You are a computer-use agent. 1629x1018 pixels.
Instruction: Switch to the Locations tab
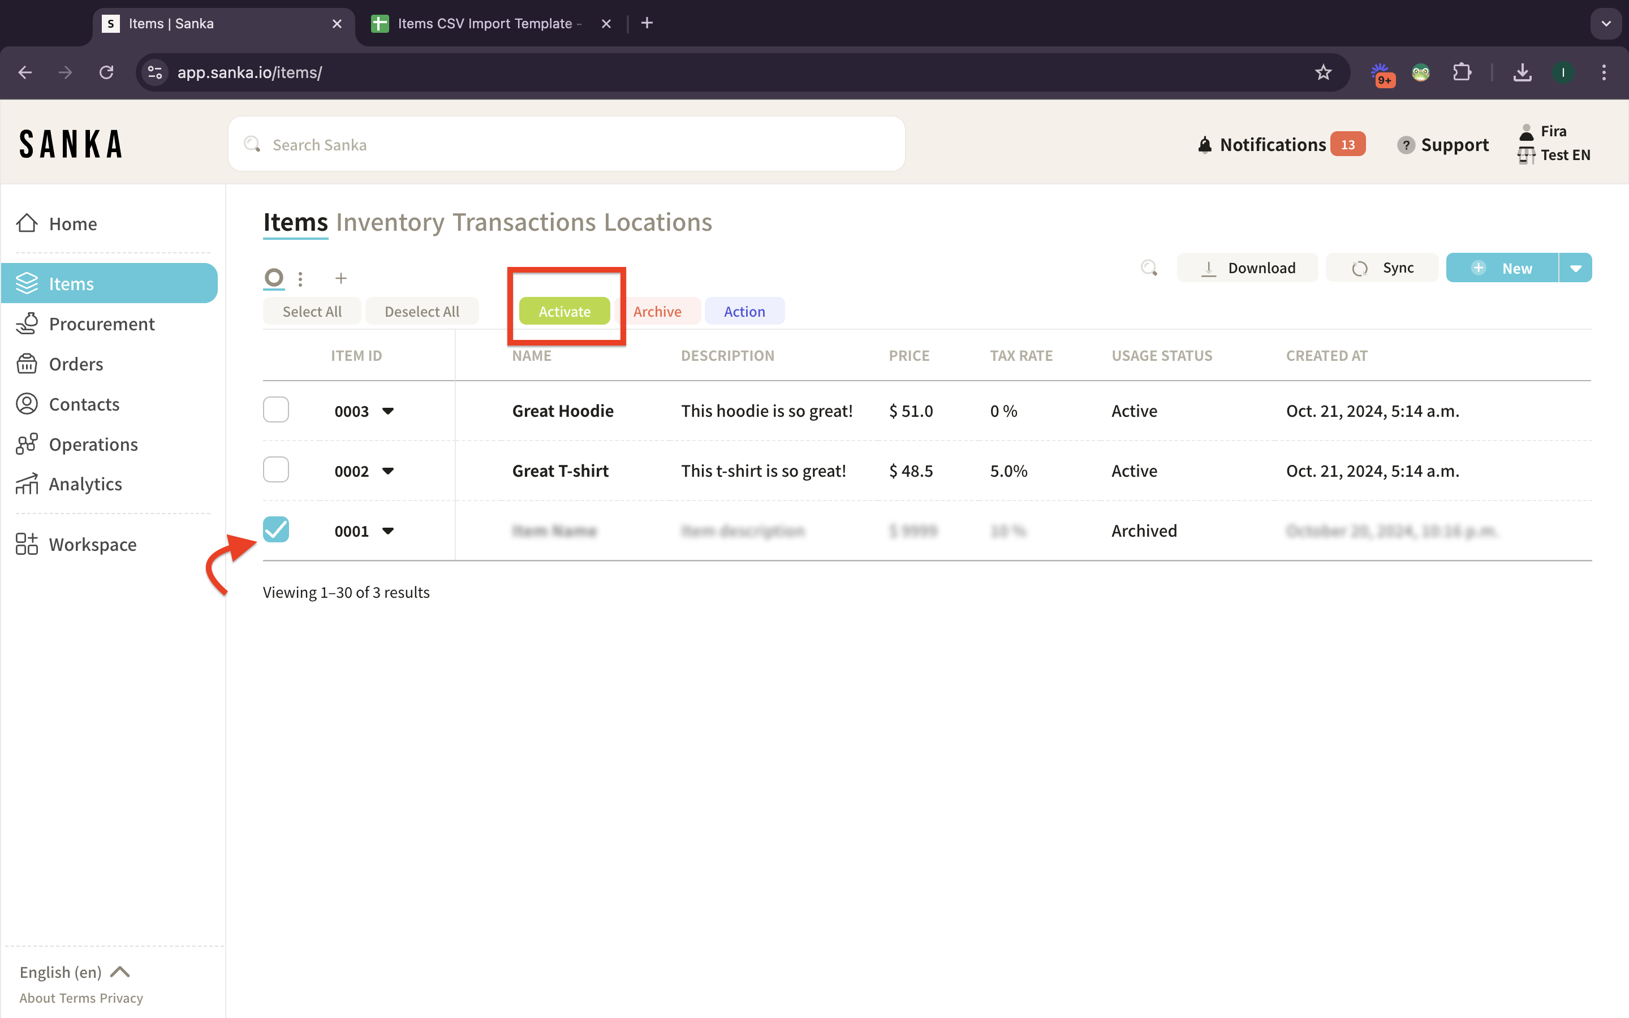pos(658,222)
